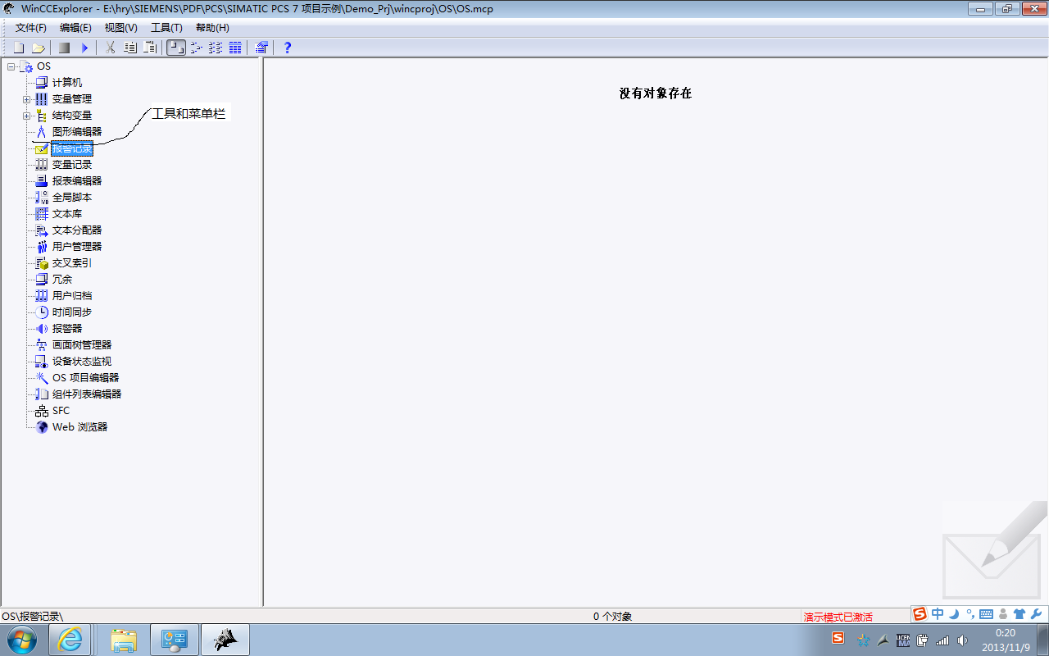Open the 工具(T) menu
This screenshot has width=1049, height=656.
click(x=166, y=28)
